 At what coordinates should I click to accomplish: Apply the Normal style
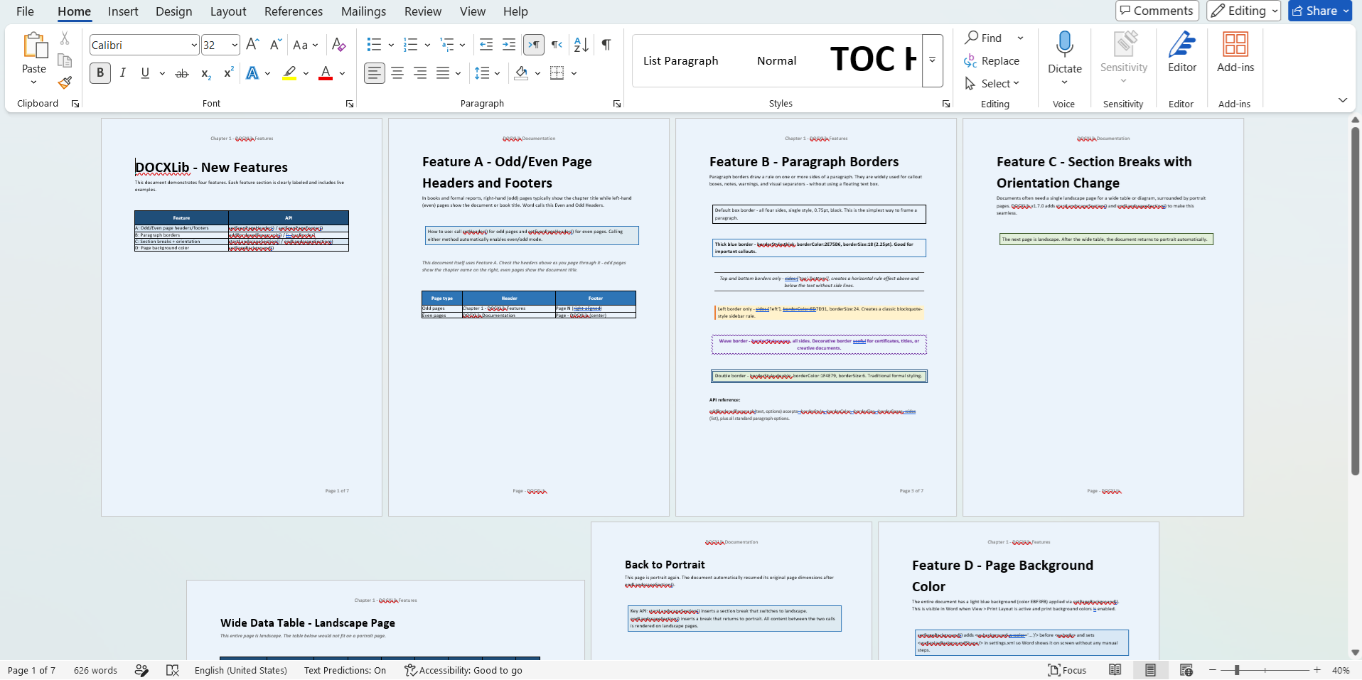click(777, 61)
